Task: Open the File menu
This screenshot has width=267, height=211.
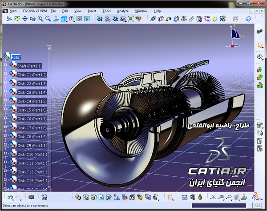Action: click(x=53, y=11)
